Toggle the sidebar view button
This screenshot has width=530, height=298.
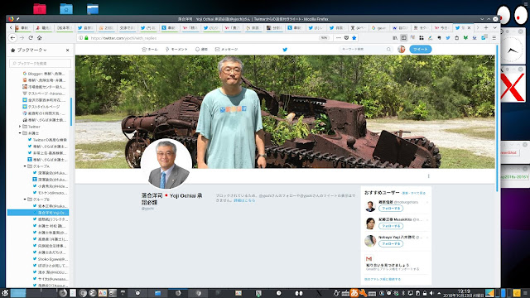(403, 38)
